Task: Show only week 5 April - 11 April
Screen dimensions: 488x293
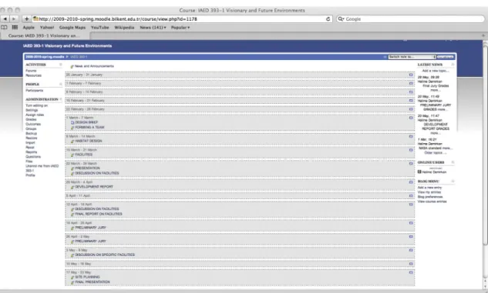Action: (x=411, y=196)
